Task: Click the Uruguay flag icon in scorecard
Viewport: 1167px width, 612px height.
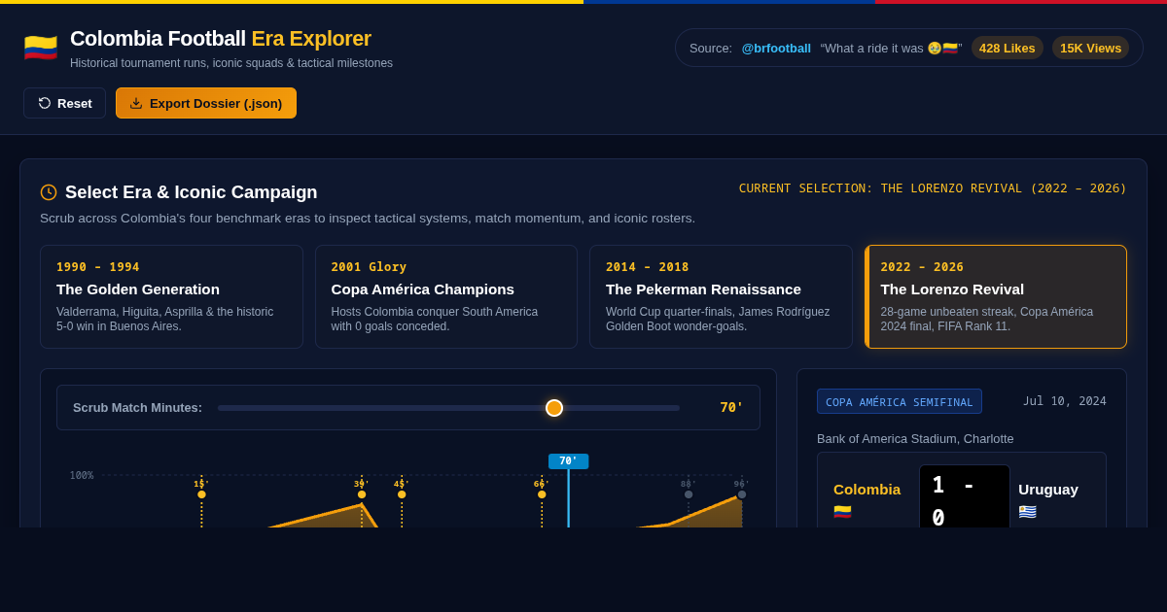Action: pos(1027,511)
